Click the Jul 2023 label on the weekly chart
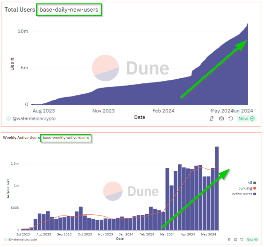 click(23, 234)
